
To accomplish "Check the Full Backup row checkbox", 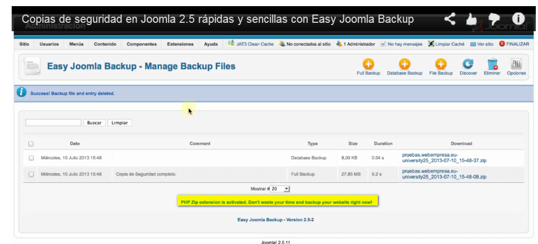I will click(31, 174).
